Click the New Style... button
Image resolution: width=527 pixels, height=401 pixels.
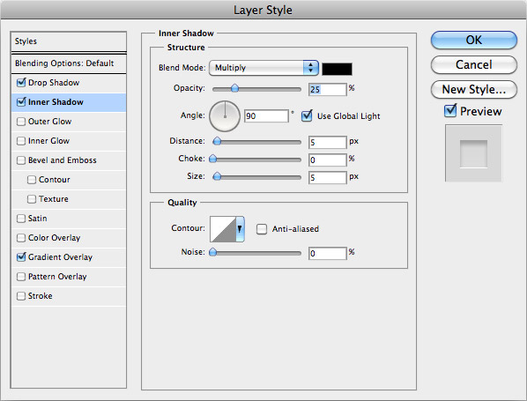click(473, 89)
